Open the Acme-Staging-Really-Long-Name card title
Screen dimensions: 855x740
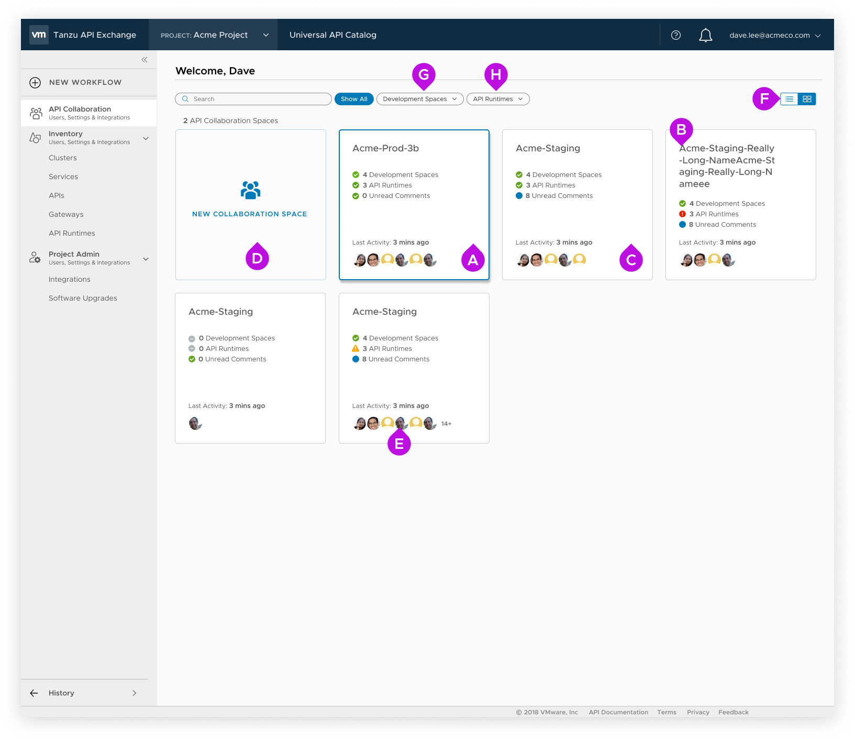727,166
